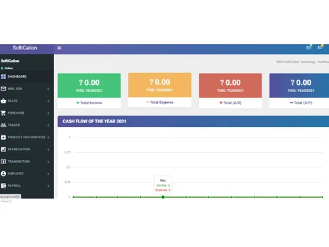Screen dimensions: 329x247
Task: Click the last data point on cash flow chart
Action: pos(322,197)
